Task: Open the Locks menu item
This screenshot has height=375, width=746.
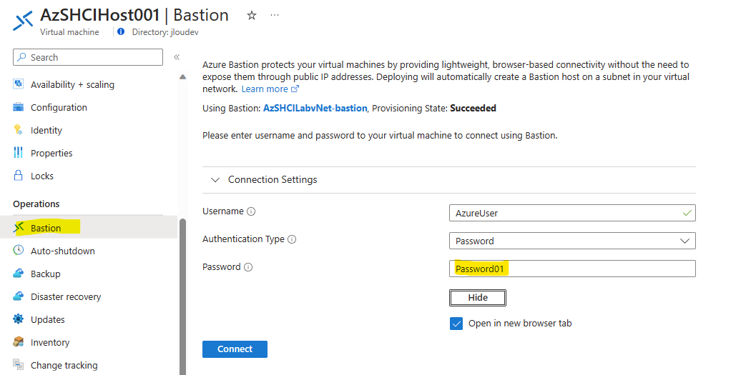Action: (x=42, y=176)
